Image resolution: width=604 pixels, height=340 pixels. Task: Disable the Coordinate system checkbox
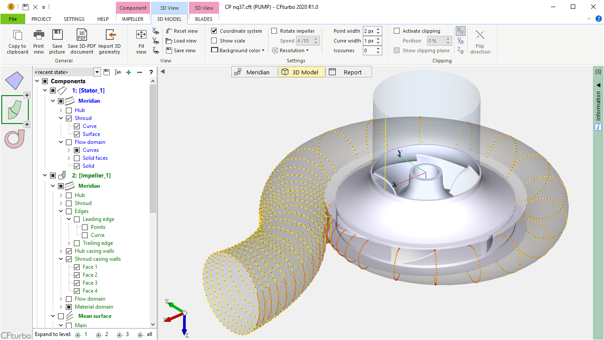[214, 31]
